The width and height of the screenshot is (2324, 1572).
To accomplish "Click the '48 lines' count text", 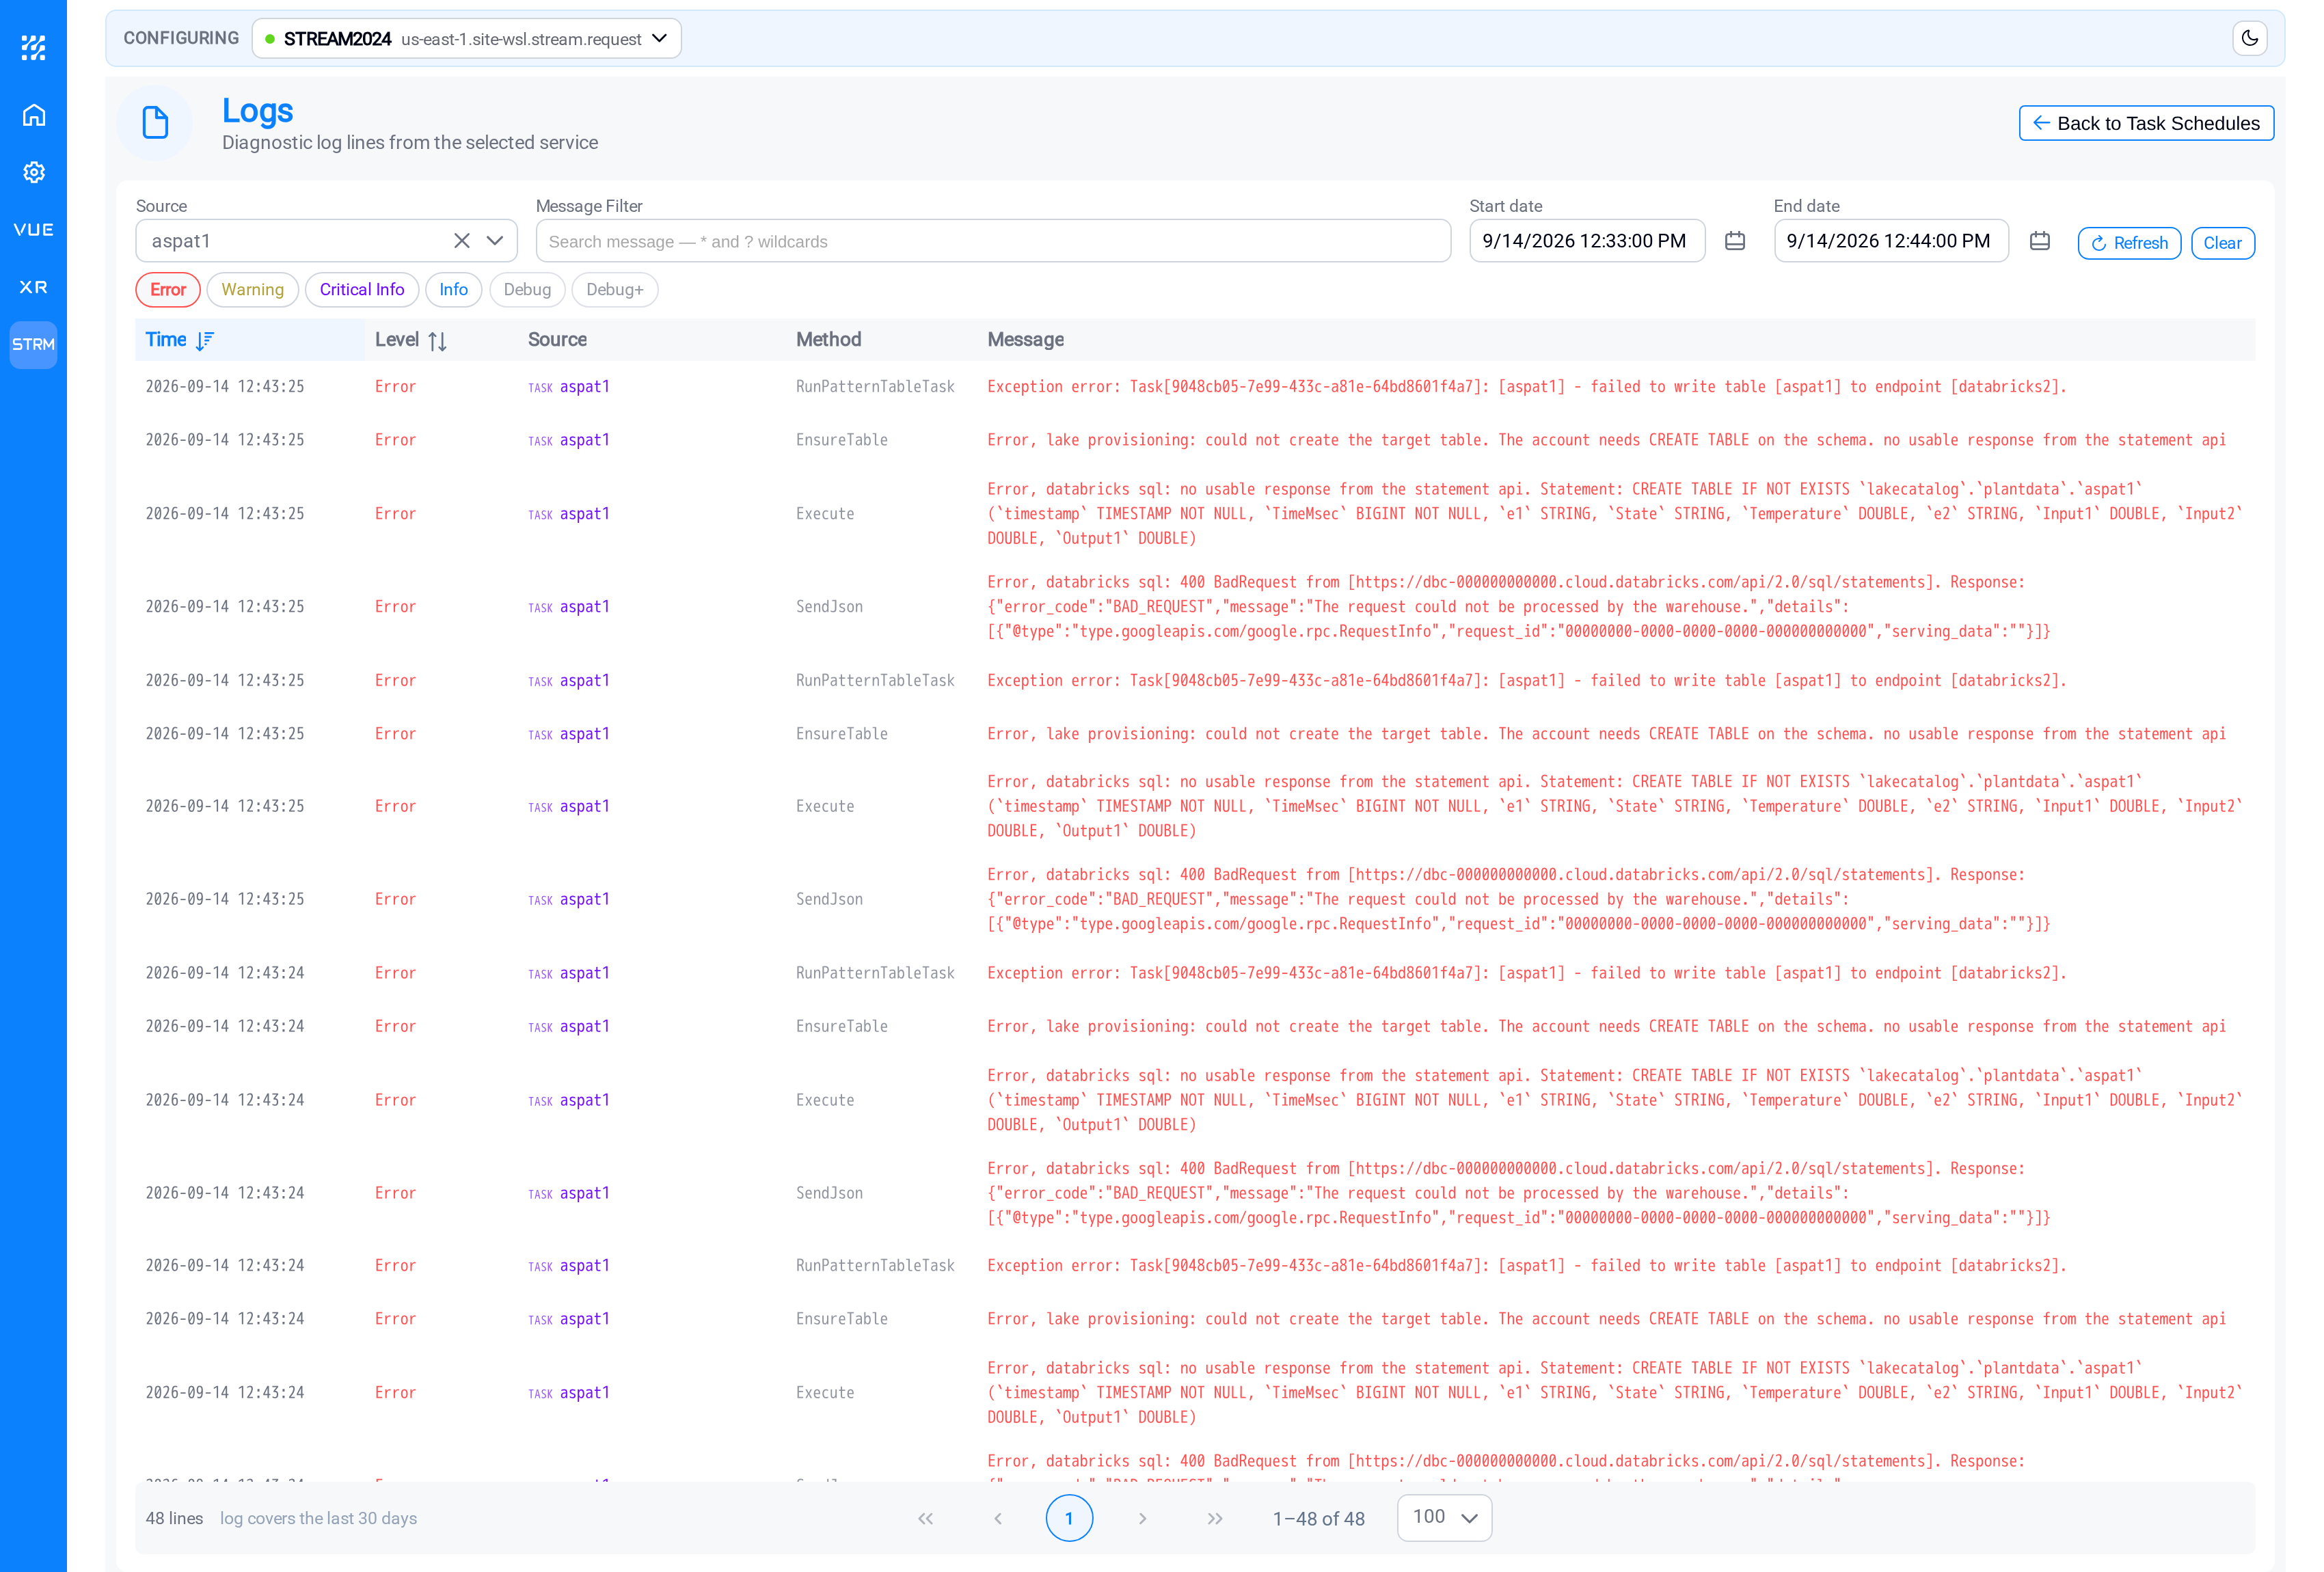I will coord(174,1518).
